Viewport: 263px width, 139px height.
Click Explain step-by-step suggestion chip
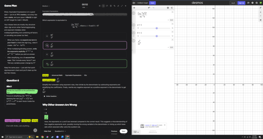[x=12, y=120]
